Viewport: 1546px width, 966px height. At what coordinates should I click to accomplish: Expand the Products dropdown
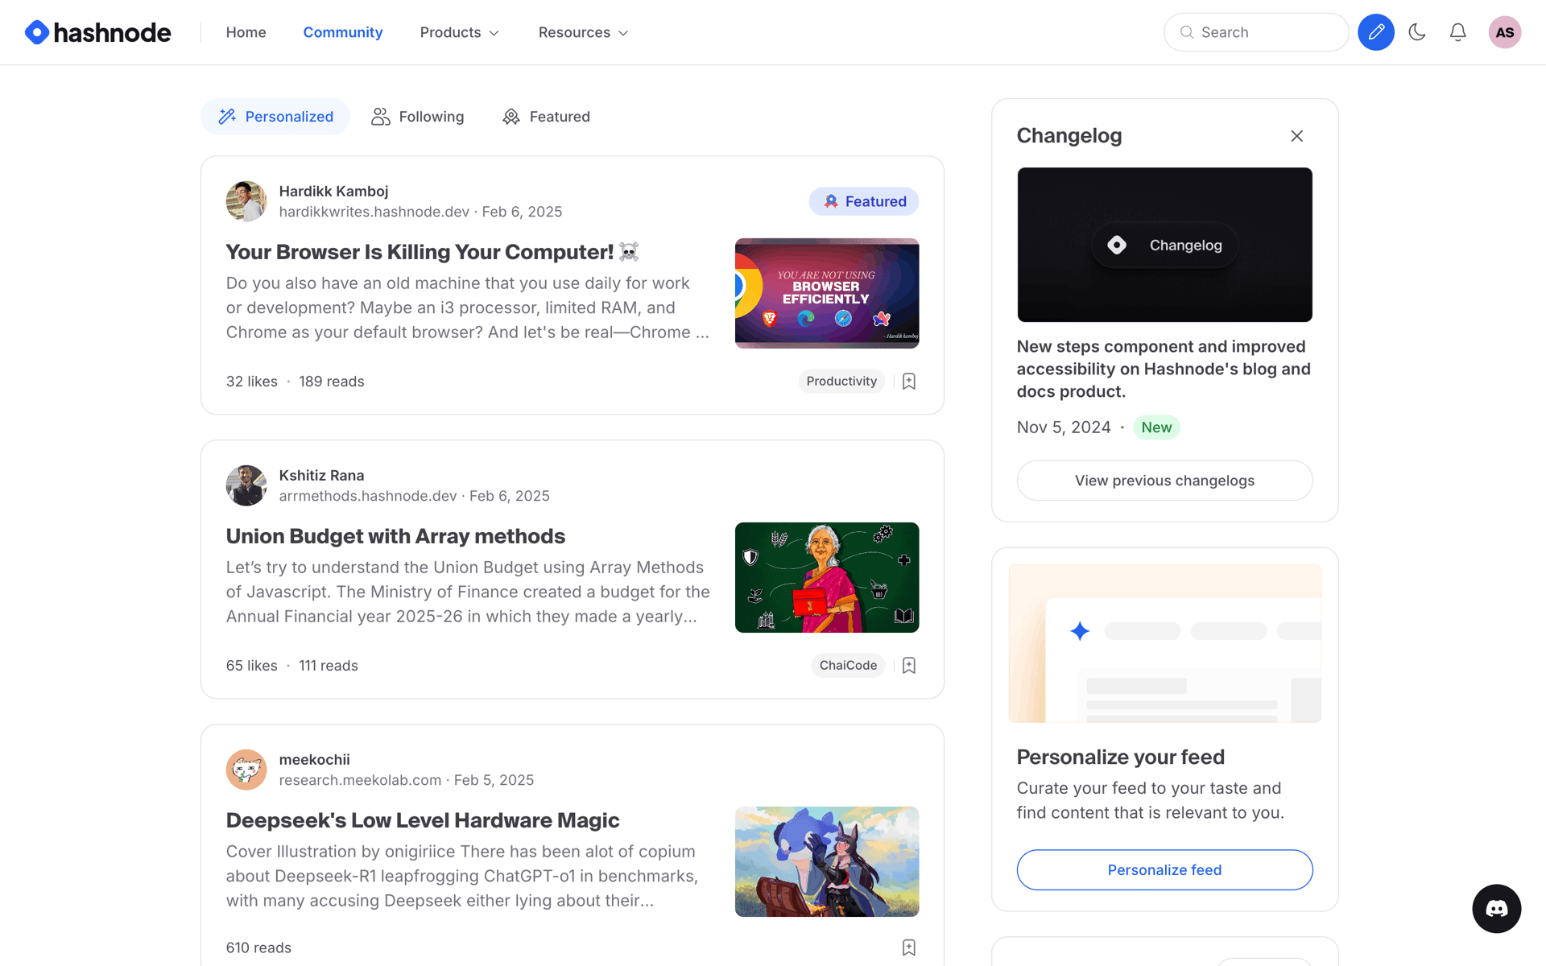pos(460,32)
